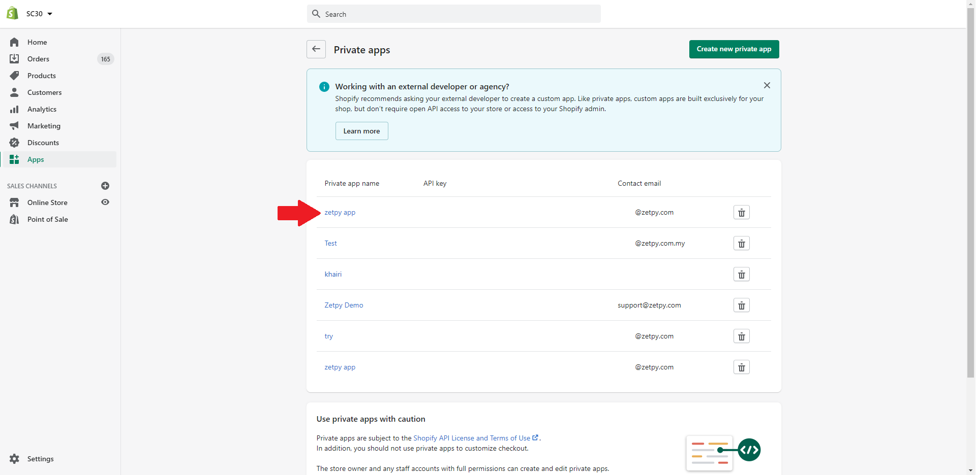The image size is (976, 475).
Task: View Online Store using eye icon
Action: (105, 202)
